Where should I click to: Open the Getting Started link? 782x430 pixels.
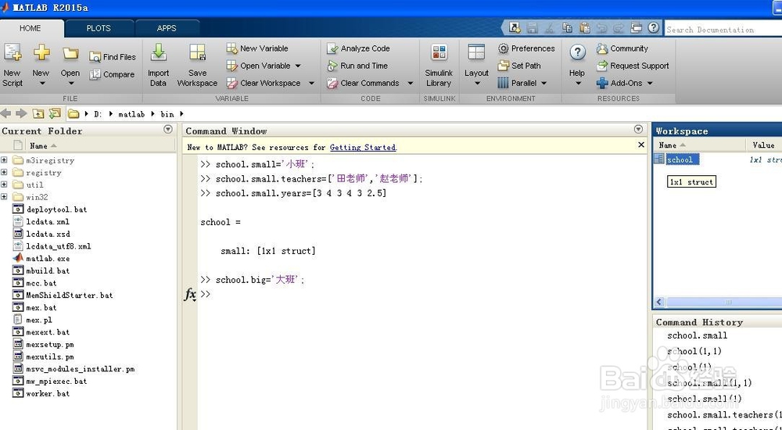pyautogui.click(x=363, y=147)
